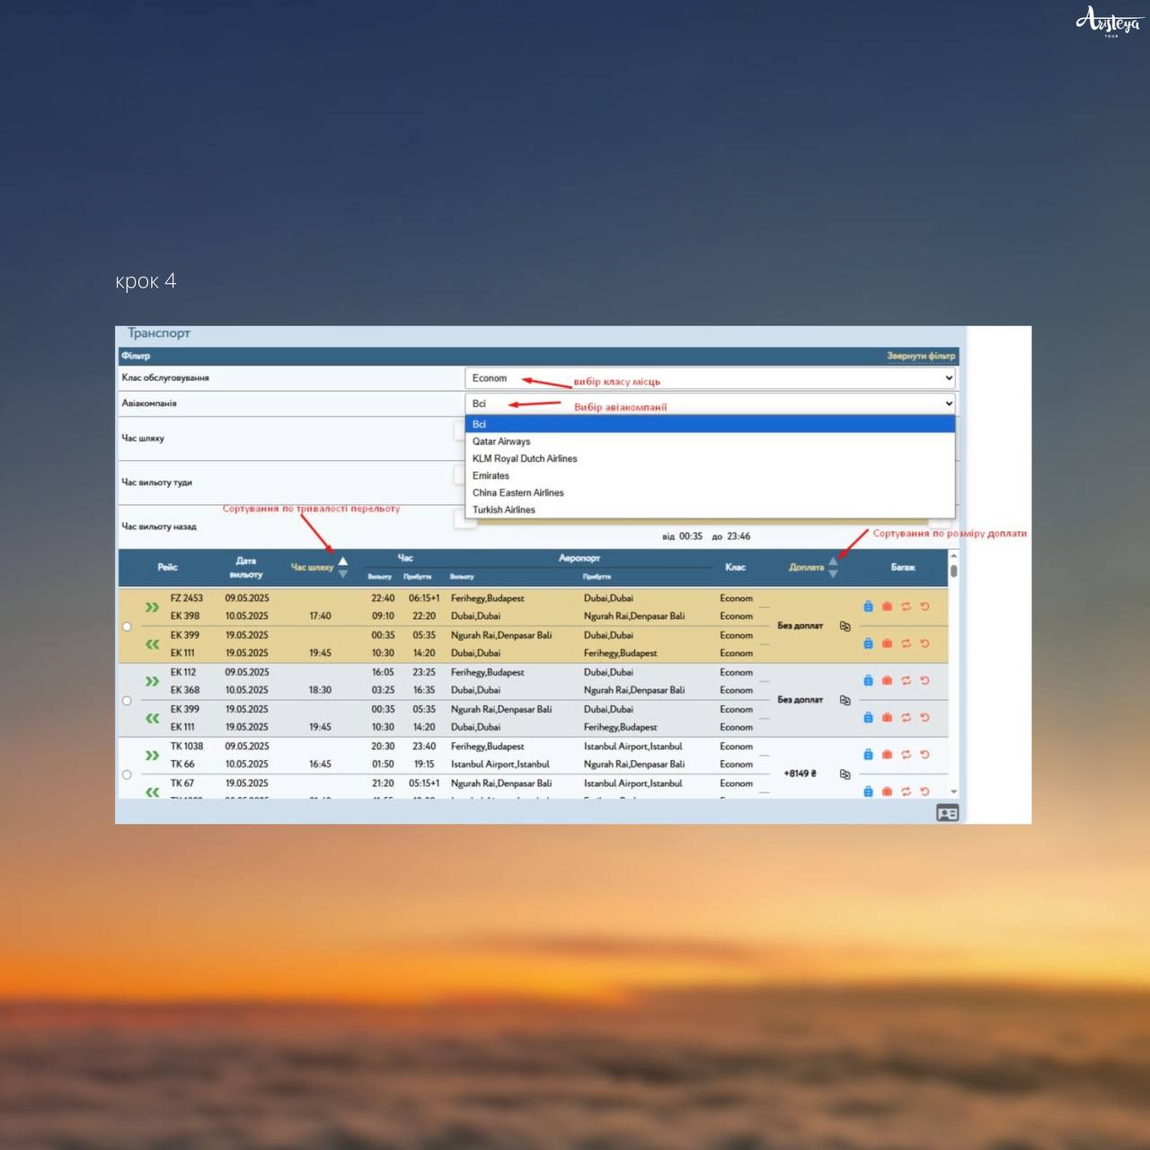
Task: Click the ID card icon at panel bottom
Action: click(947, 813)
